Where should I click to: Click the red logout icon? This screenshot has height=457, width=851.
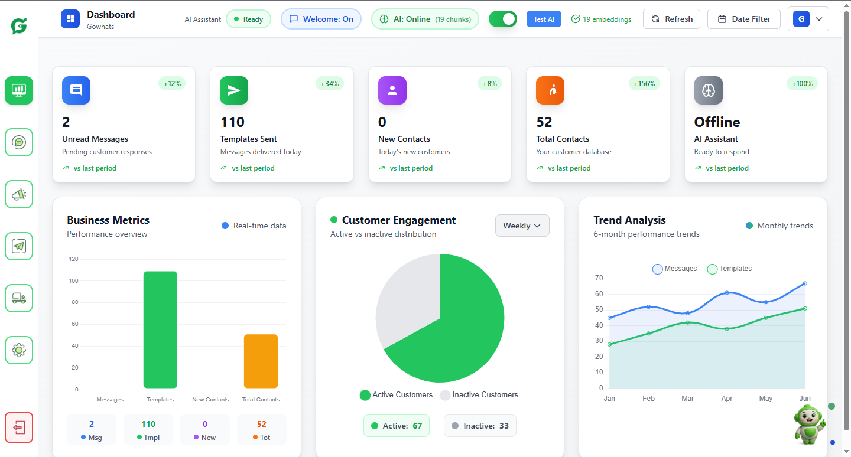coord(19,427)
